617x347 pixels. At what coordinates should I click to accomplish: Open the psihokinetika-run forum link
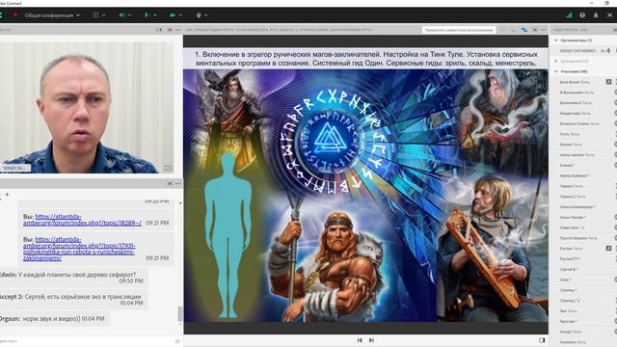point(79,249)
